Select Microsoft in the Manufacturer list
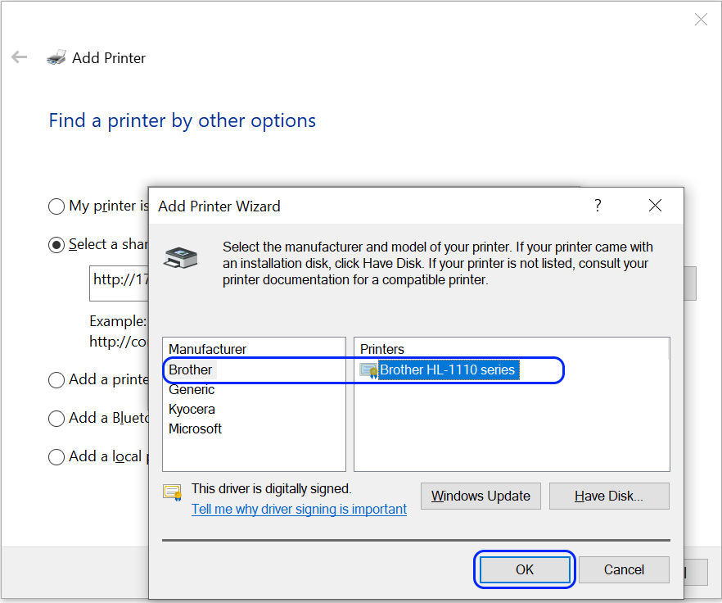Viewport: 722px width, 603px height. (195, 428)
